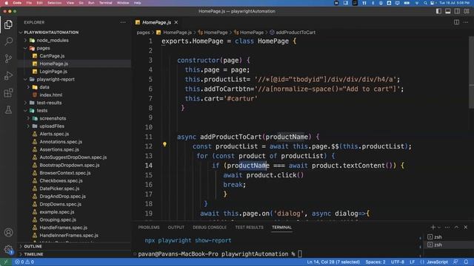
Task: Click pages in the breadcrumb path
Action: (x=143, y=33)
